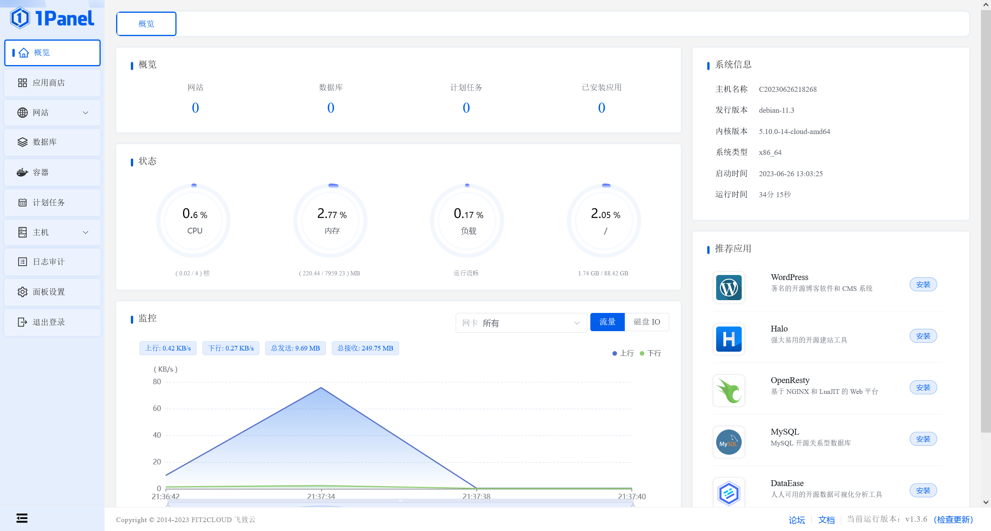Click the 总接收: 249.75 MB tag
This screenshot has width=991, height=531.
click(x=365, y=348)
